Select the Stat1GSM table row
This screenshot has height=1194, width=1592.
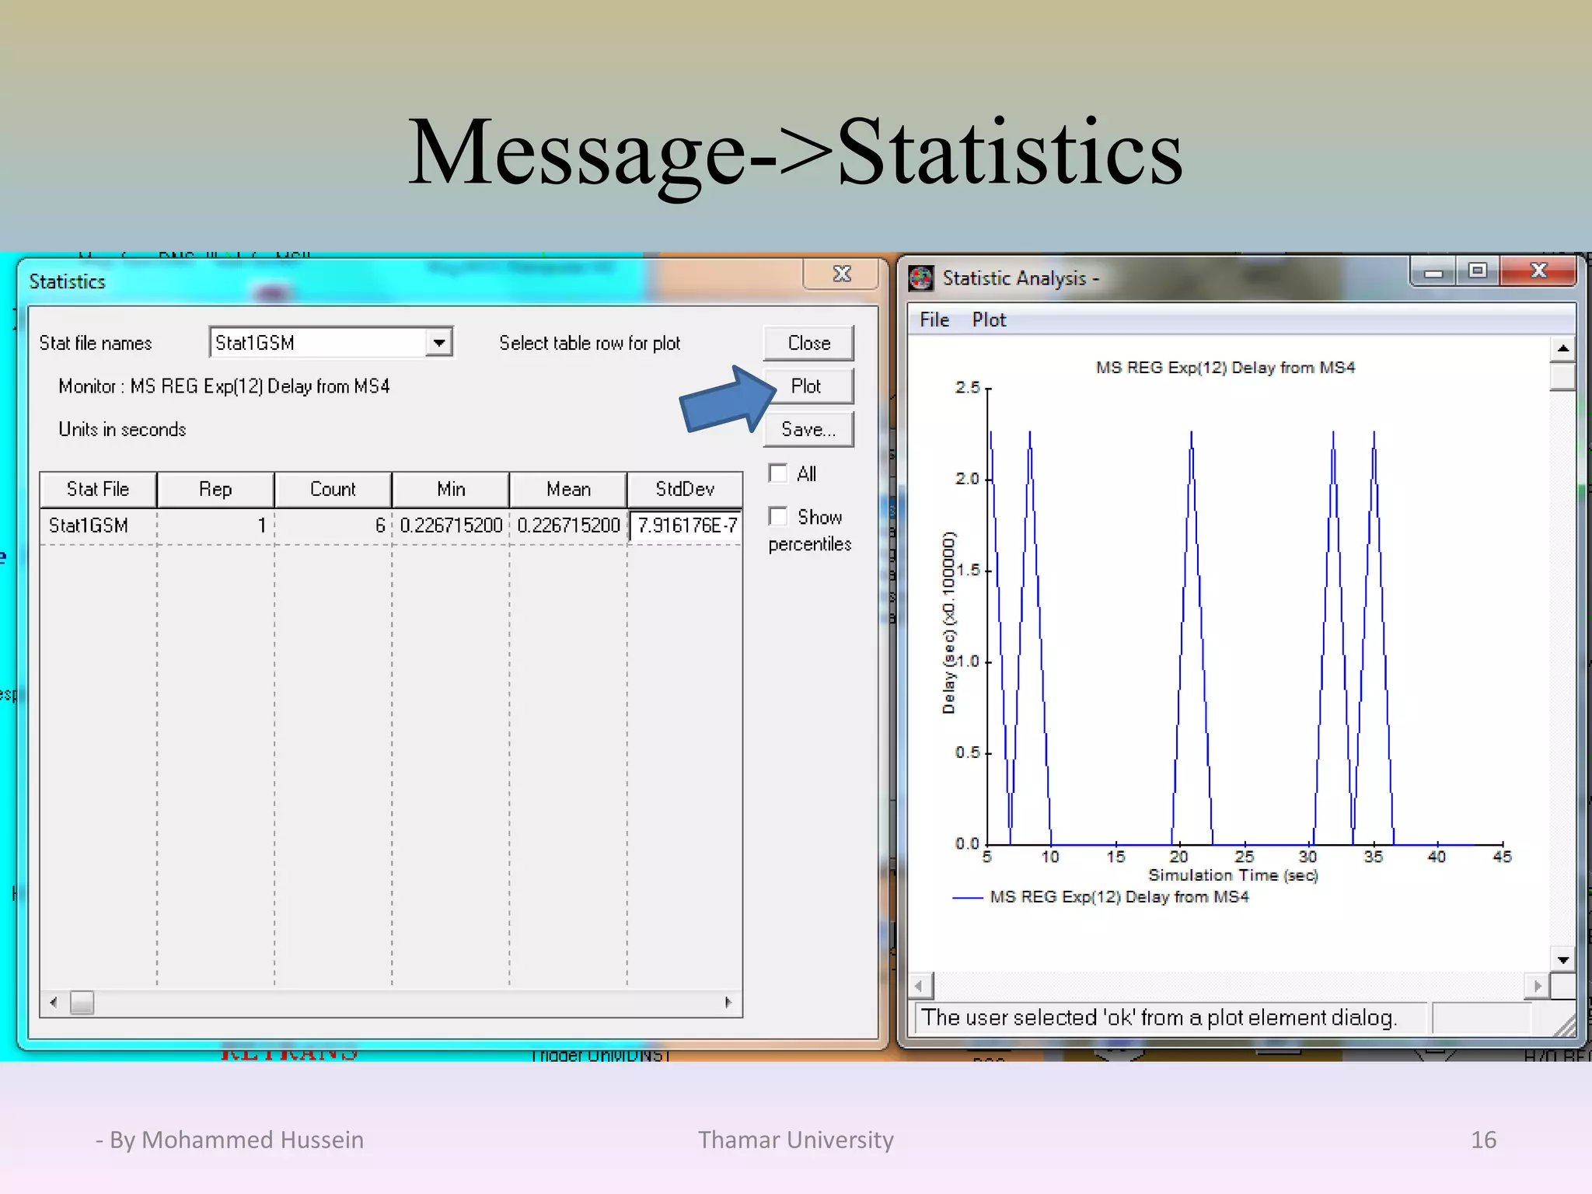pyautogui.click(x=89, y=525)
